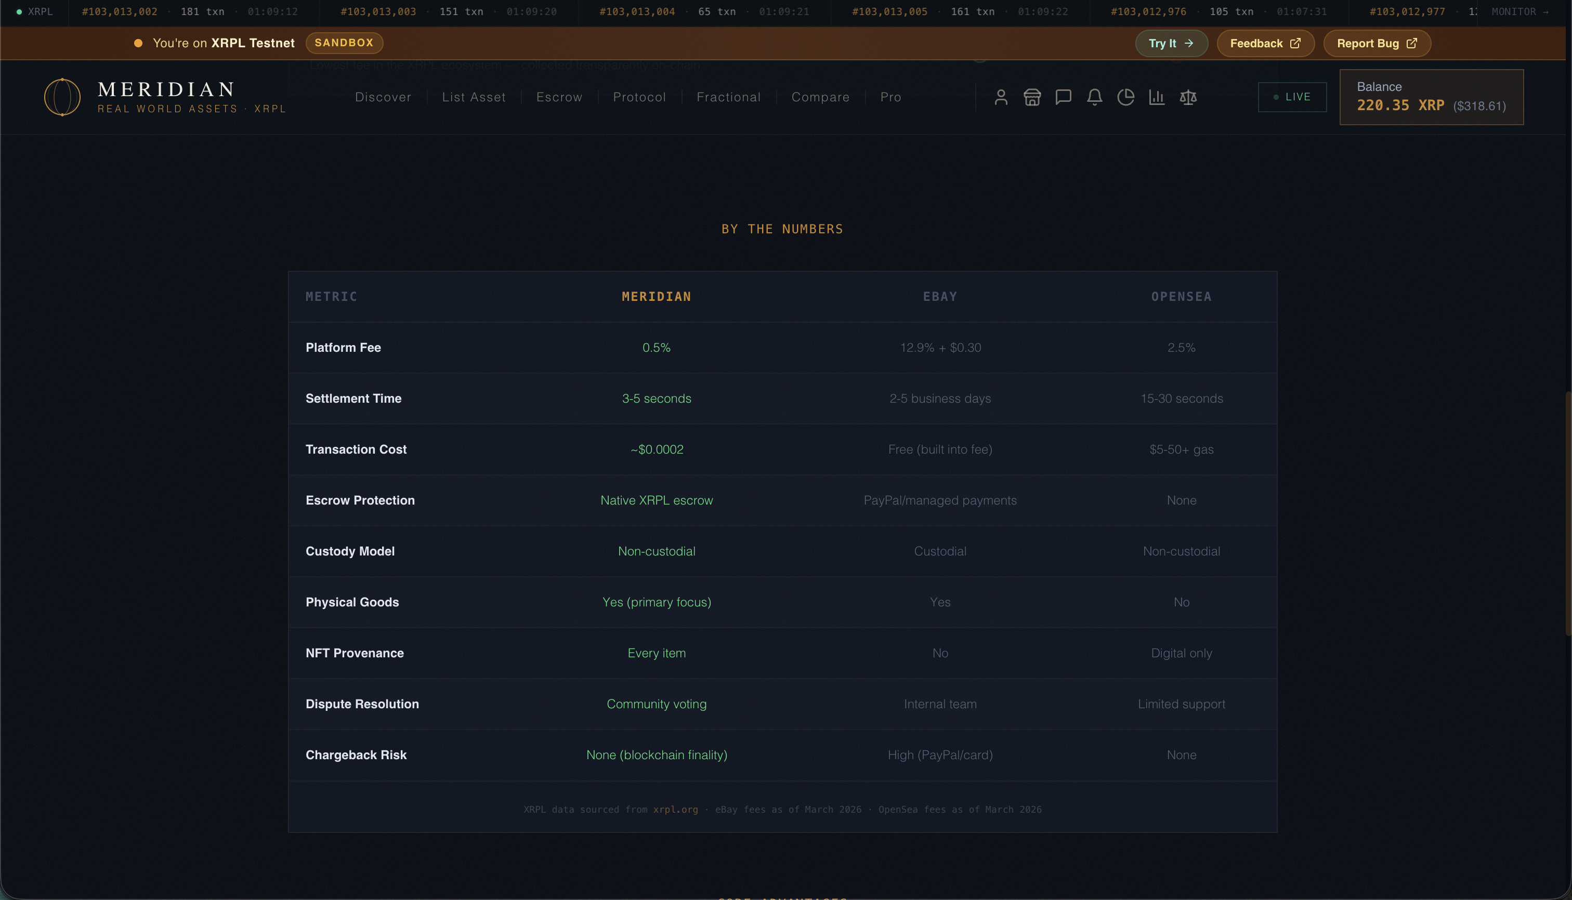Click the "High (PayPal/card)" cell
This screenshot has height=900, width=1572.
click(x=940, y=756)
